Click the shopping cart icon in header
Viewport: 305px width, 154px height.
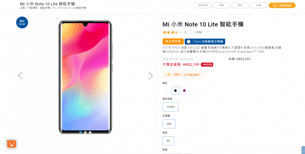pos(274,5)
